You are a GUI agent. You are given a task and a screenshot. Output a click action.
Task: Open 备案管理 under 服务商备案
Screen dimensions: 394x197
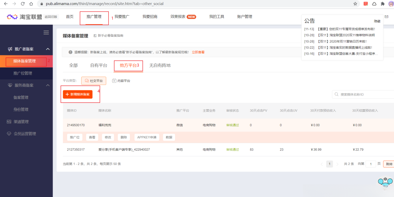[21, 97]
